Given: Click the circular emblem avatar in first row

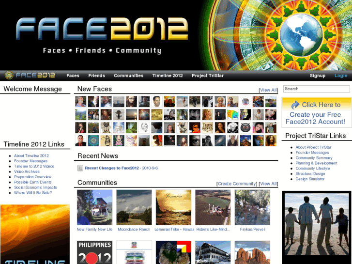Looking at the screenshot, I should [x=245, y=102].
